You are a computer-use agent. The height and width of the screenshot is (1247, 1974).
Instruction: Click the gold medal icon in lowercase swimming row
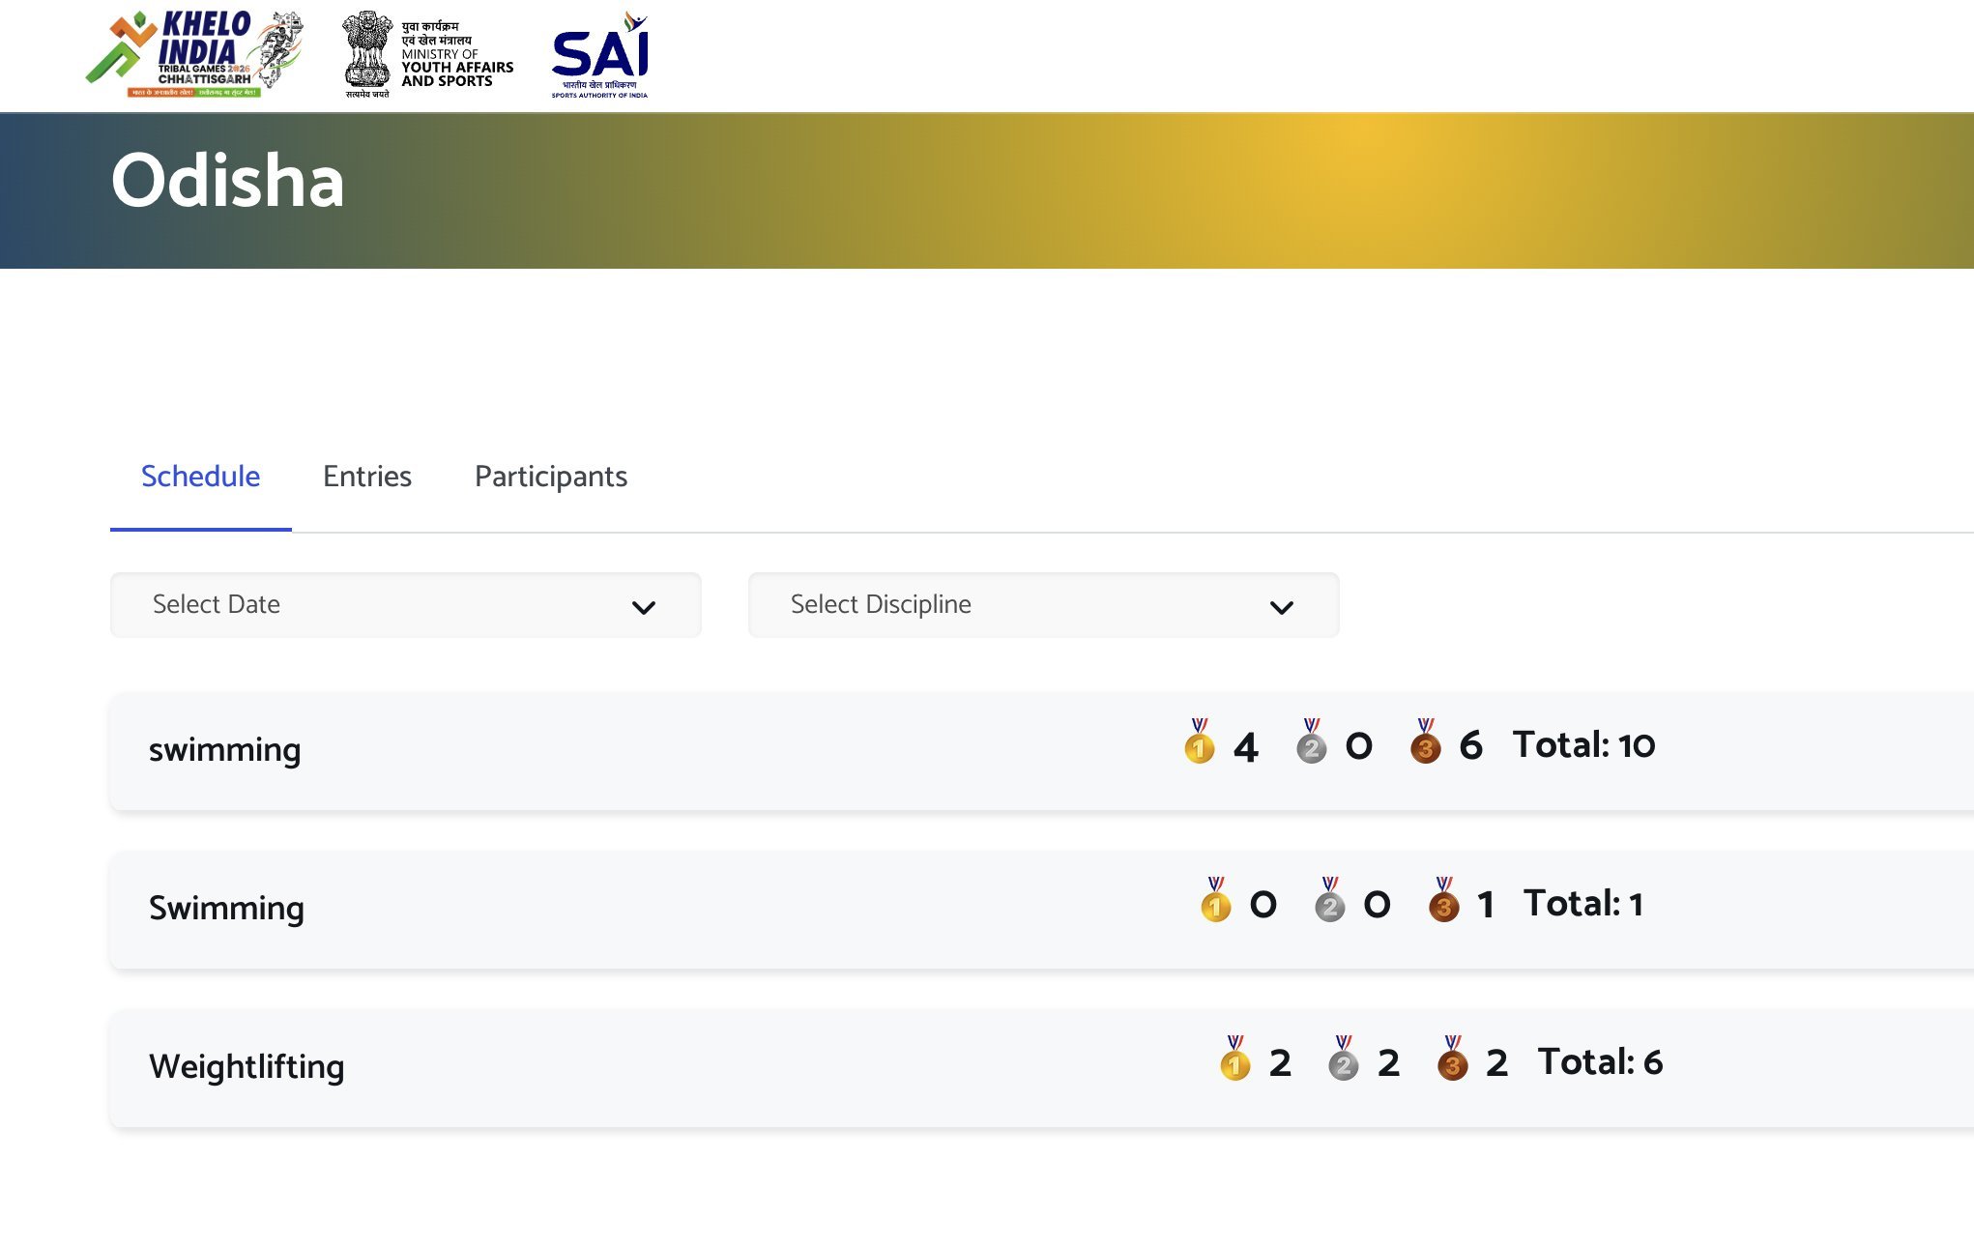1199,742
